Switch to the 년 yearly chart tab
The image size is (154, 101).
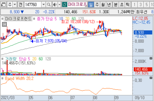109,5
